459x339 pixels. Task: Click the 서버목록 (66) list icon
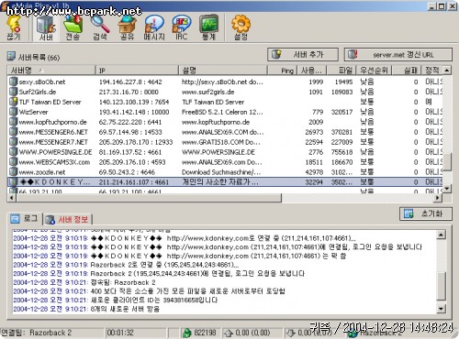coord(11,57)
